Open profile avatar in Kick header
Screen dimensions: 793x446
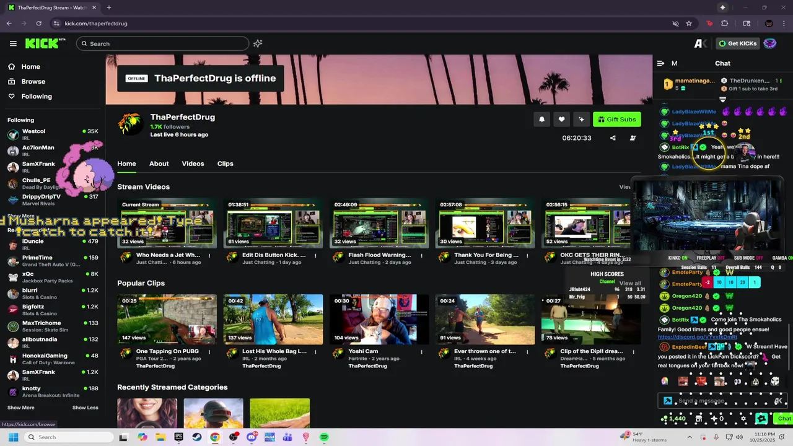pos(769,43)
